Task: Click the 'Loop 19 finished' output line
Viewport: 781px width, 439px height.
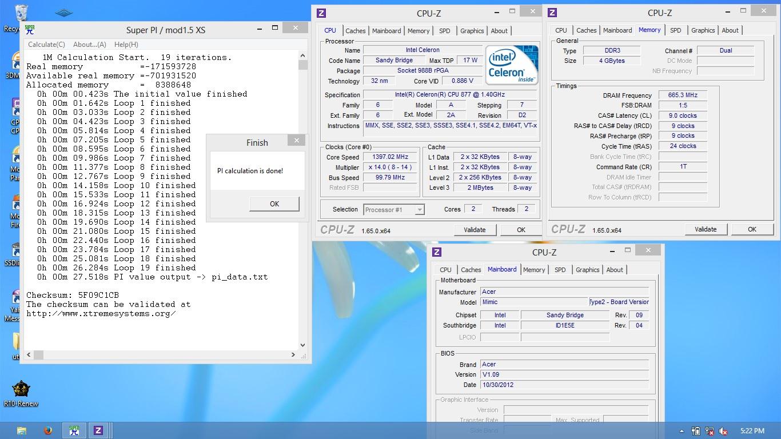Action: click(117, 268)
